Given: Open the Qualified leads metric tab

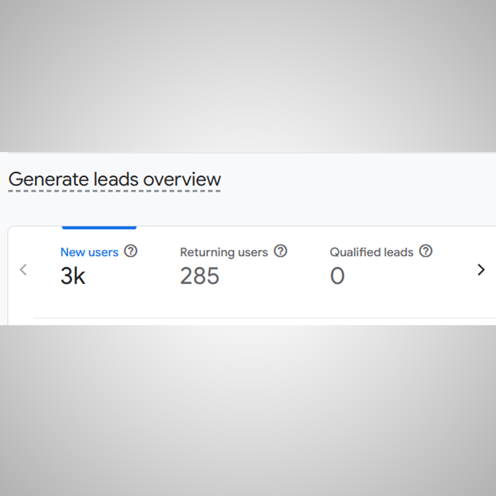Looking at the screenshot, I should (372, 252).
